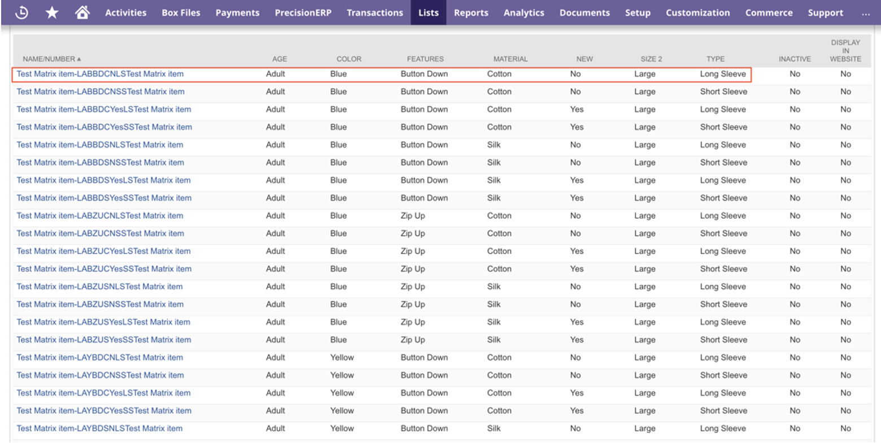Open the Customization menu
Image resolution: width=881 pixels, height=443 pixels.
(x=697, y=12)
